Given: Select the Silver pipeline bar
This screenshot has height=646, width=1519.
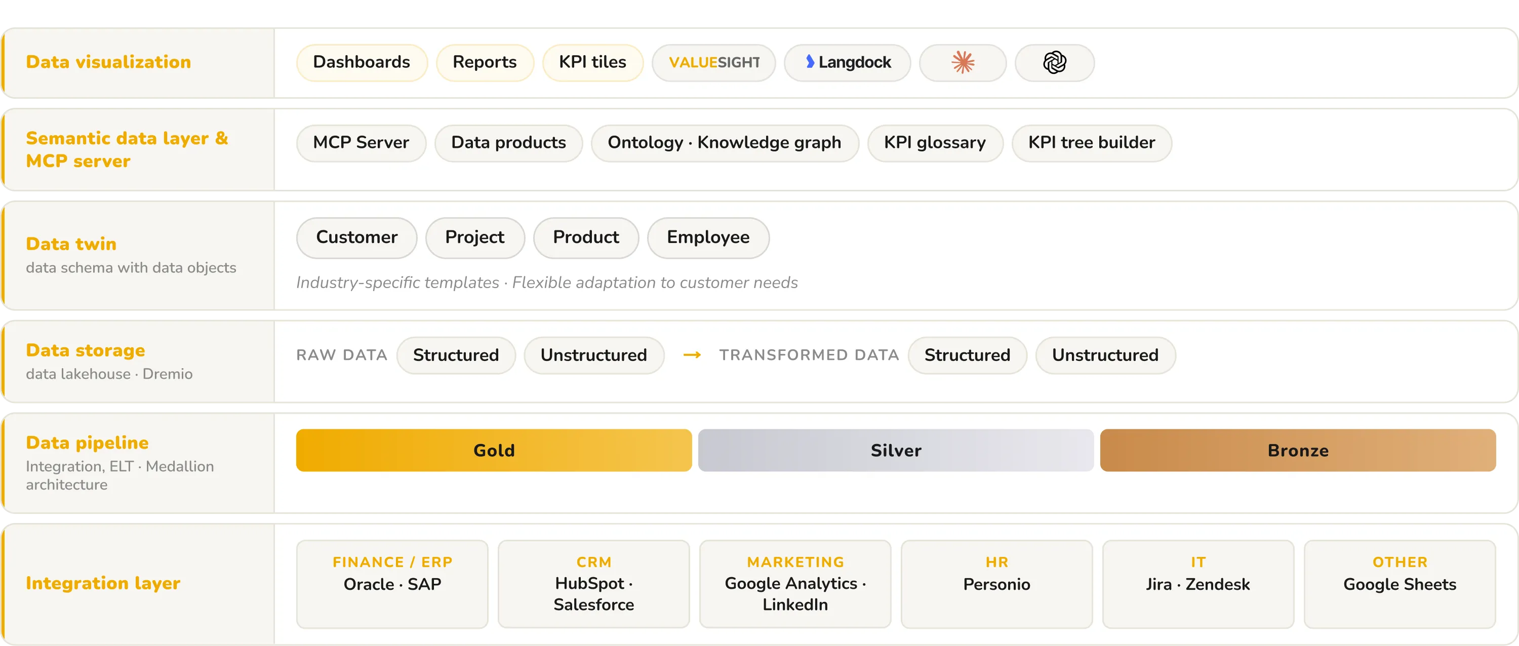Looking at the screenshot, I should pos(896,450).
